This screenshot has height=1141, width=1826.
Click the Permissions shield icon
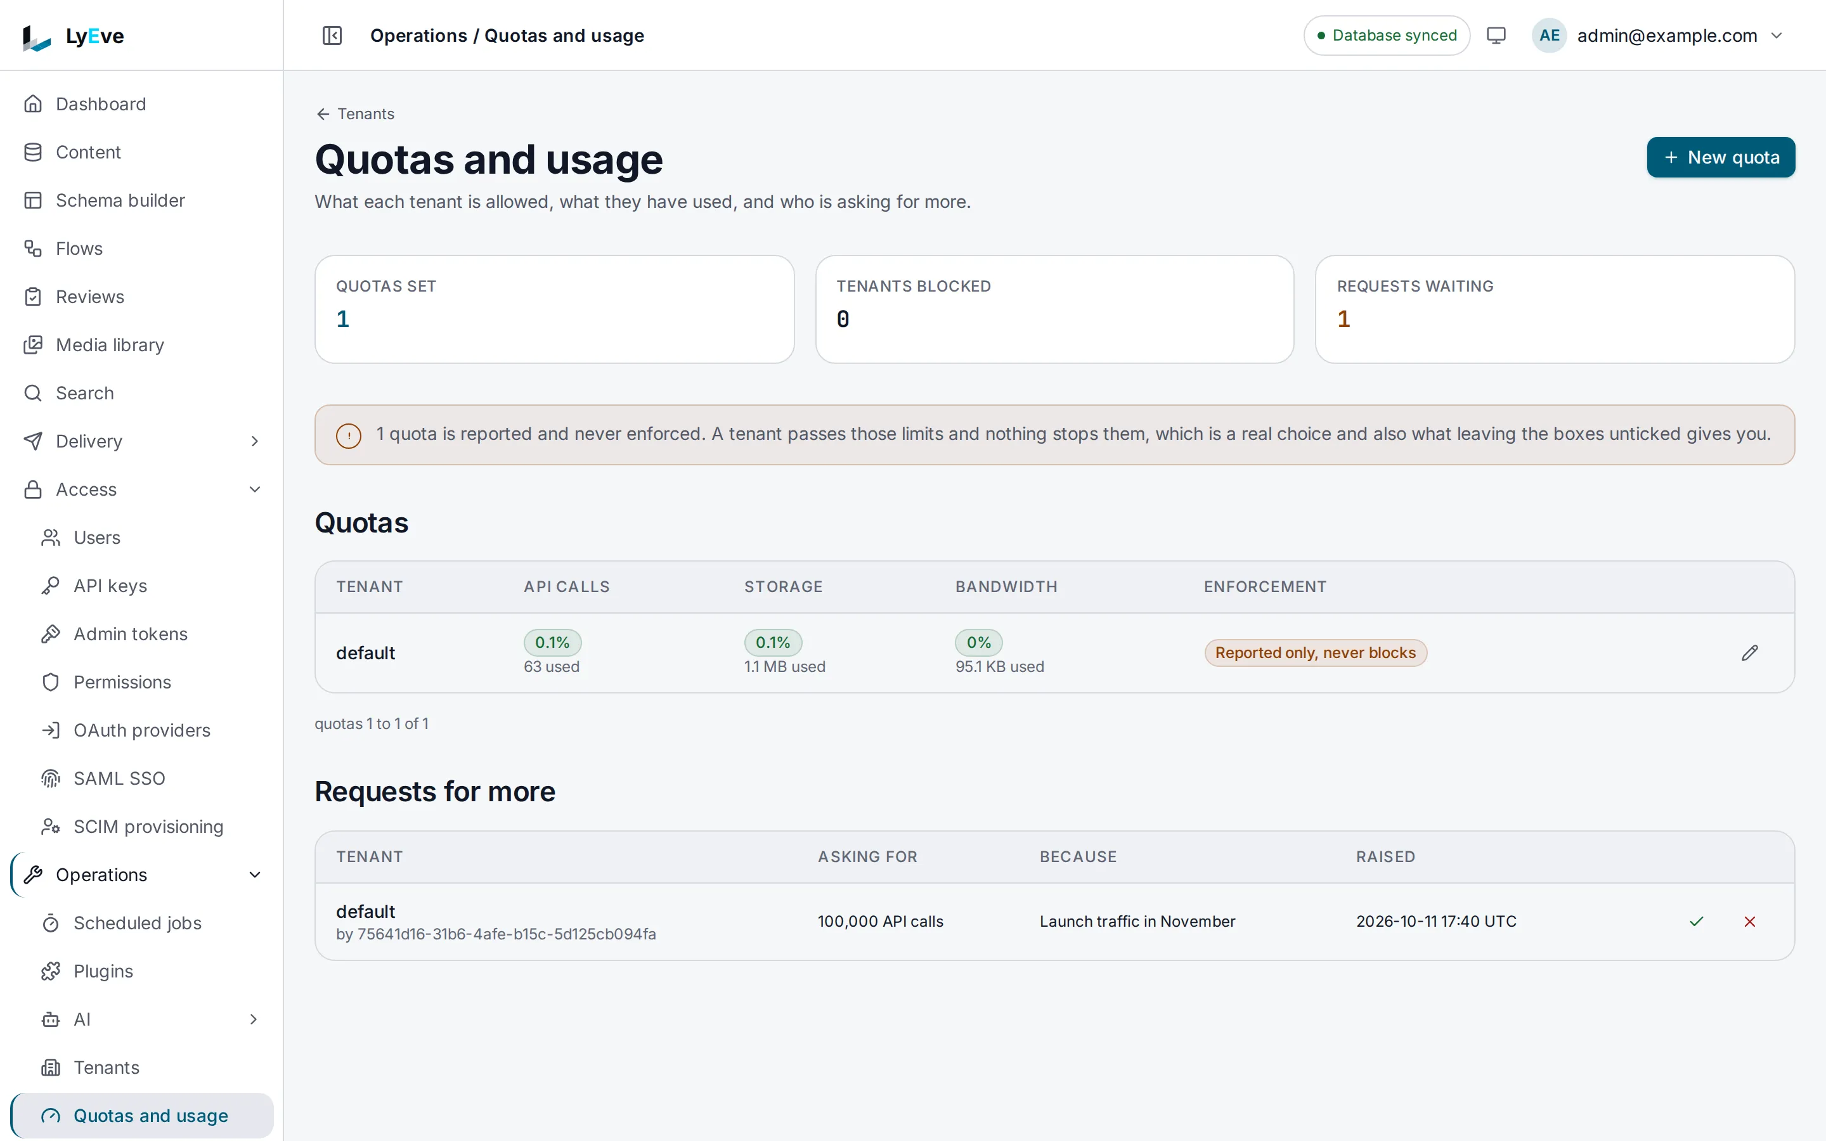[x=51, y=682]
